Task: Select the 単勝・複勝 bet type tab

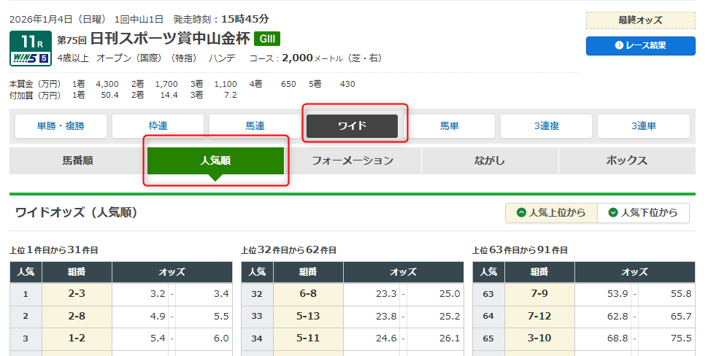Action: tap(61, 126)
